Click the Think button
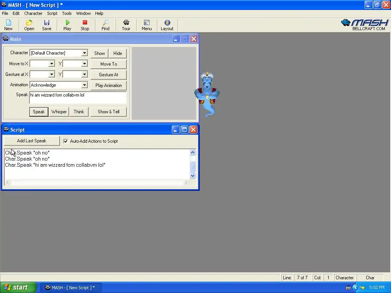Screen dimensions: 391x293 (79, 112)
